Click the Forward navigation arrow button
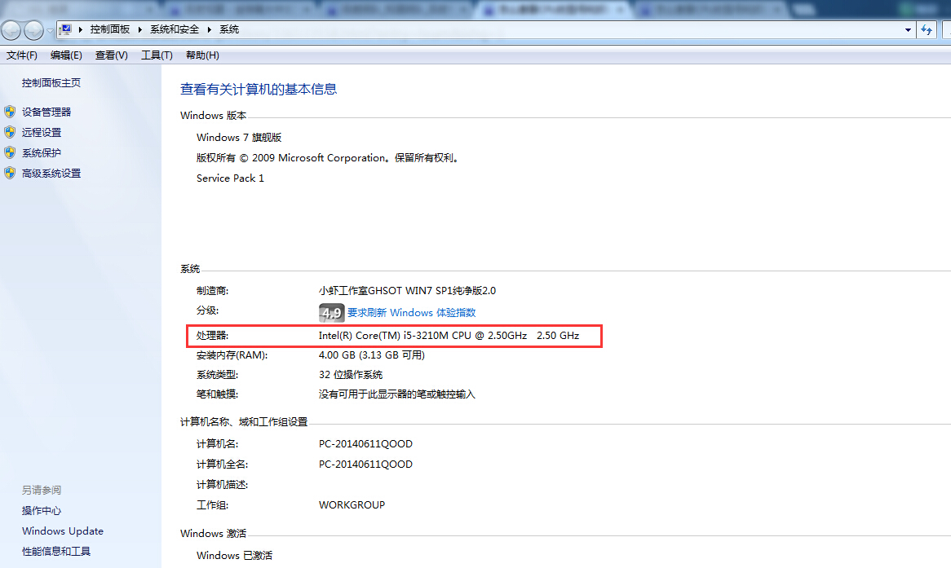The height and width of the screenshot is (568, 951). [33, 29]
